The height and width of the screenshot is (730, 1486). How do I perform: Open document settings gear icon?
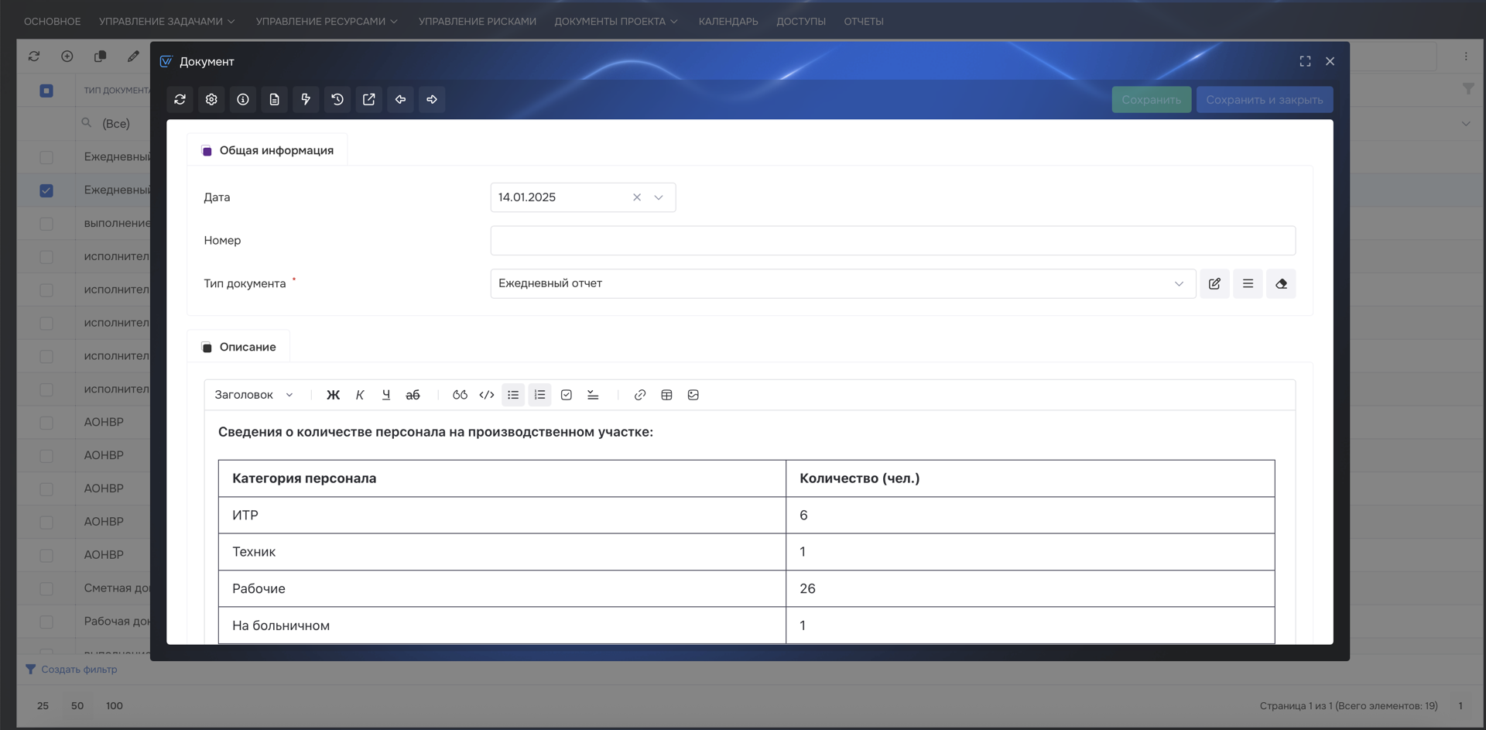click(211, 99)
